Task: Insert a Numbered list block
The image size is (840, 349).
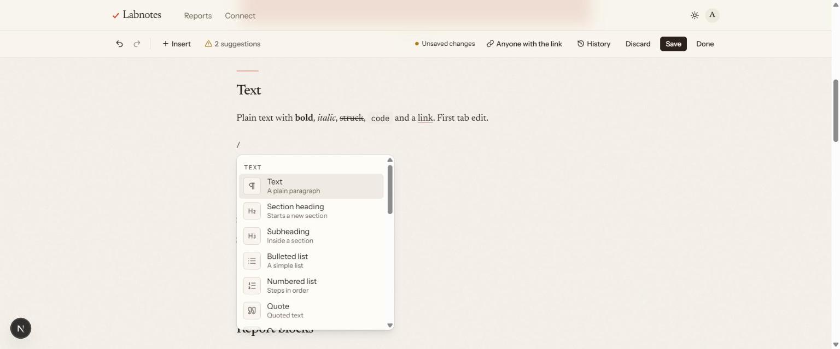Action: click(x=311, y=286)
